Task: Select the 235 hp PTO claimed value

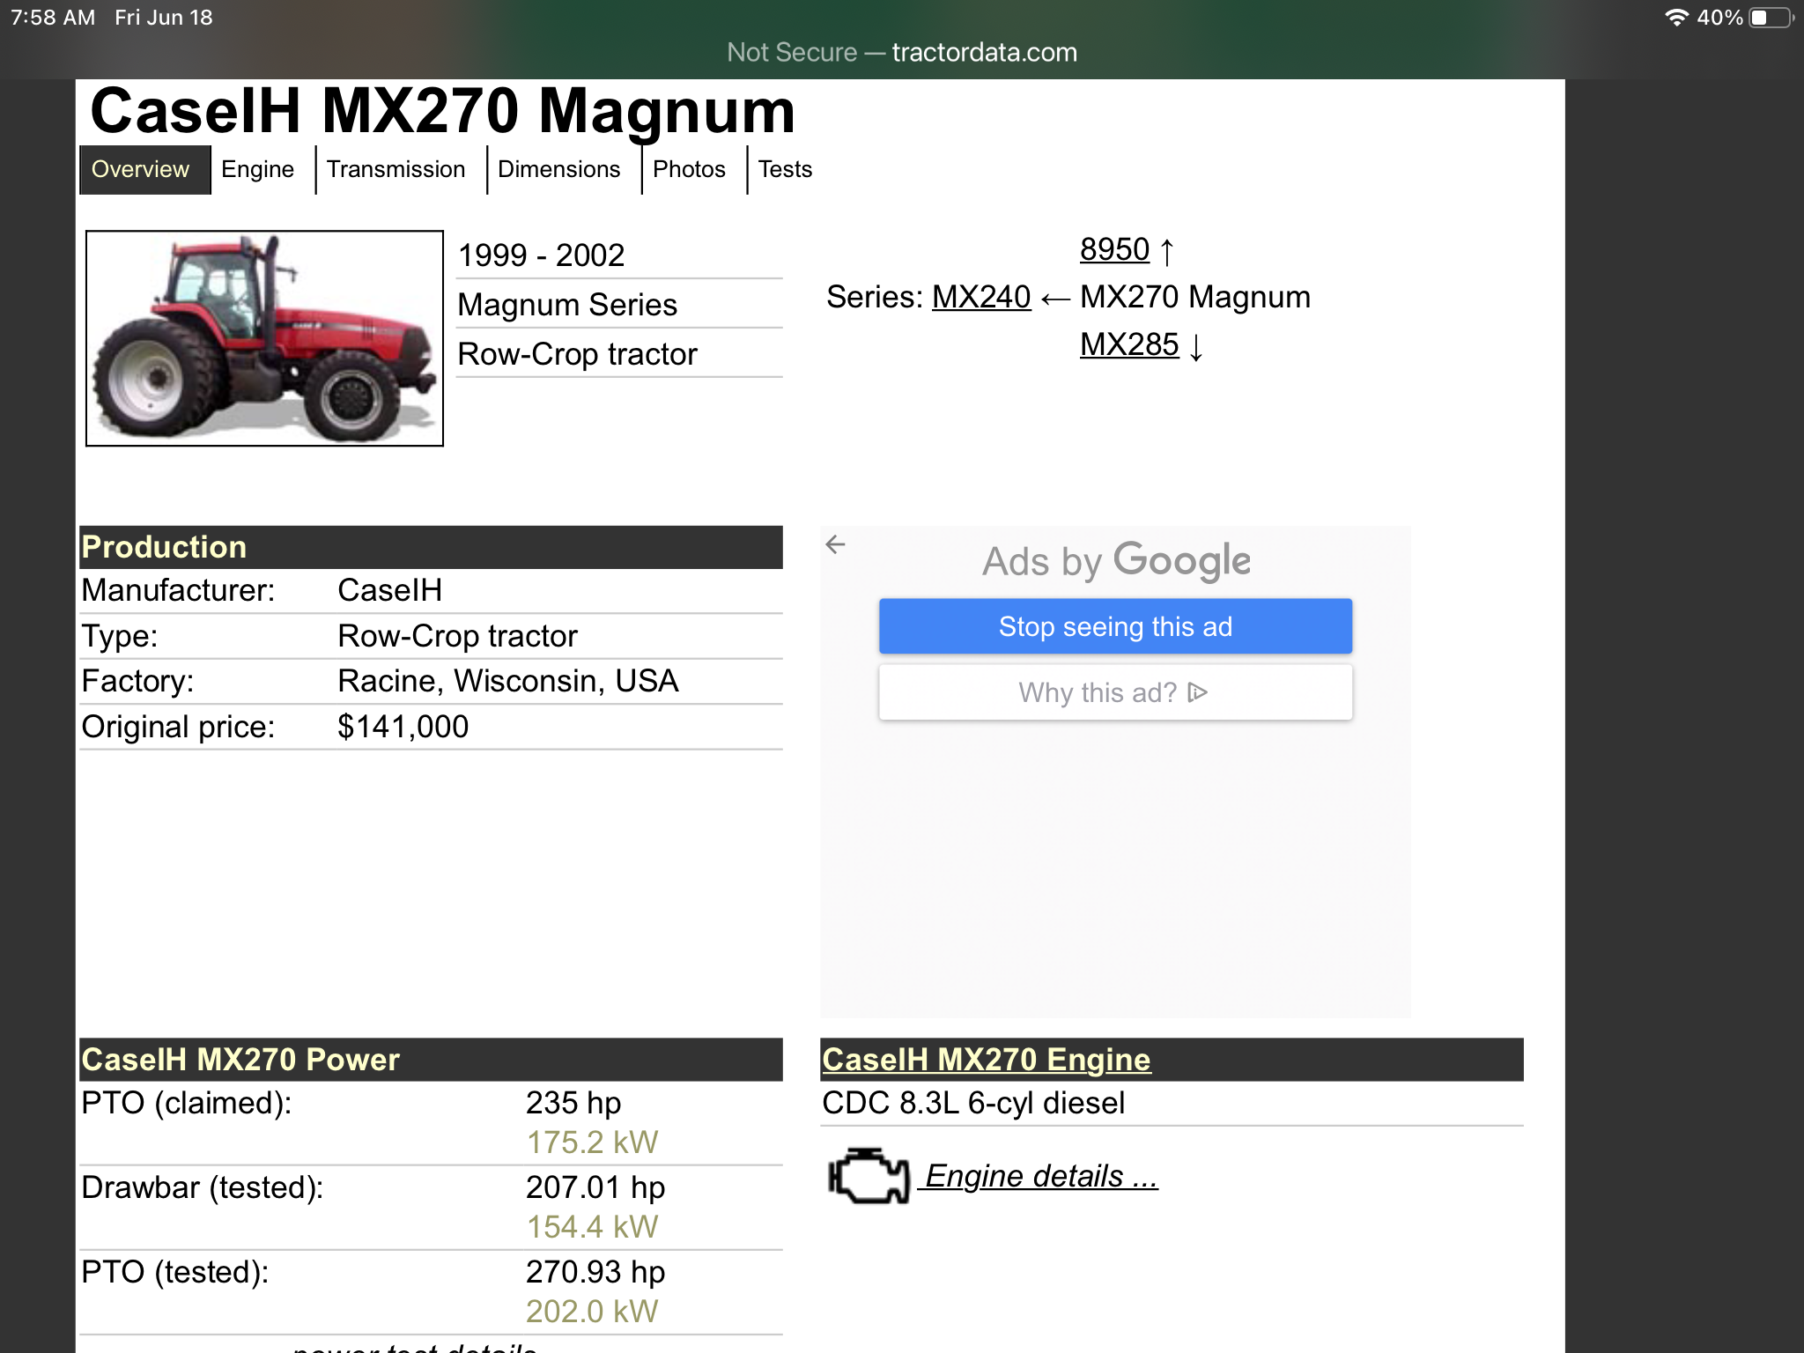Action: tap(573, 1103)
